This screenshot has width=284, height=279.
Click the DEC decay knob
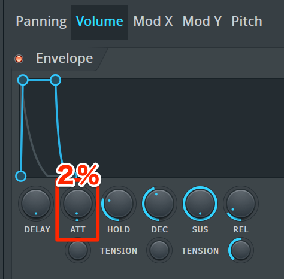coord(159,204)
